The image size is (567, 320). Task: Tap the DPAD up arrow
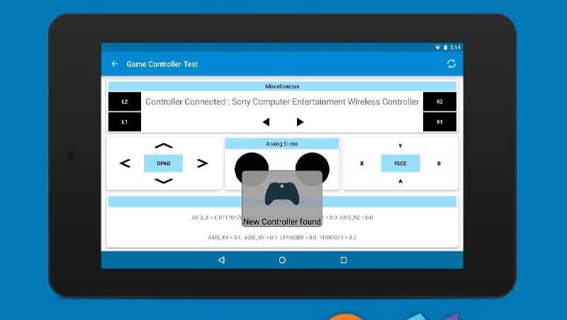(x=164, y=146)
